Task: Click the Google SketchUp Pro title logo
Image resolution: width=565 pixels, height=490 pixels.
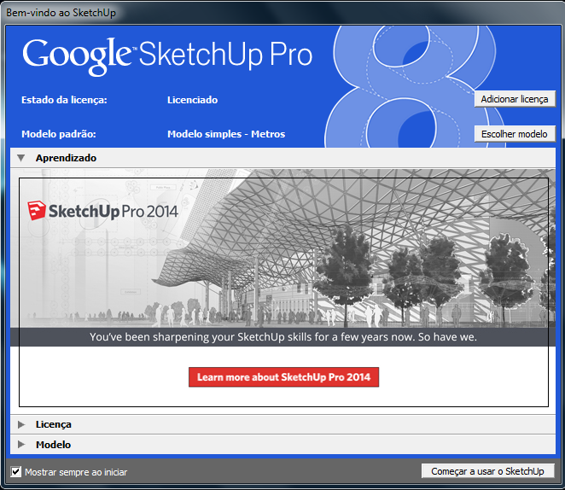Action: (x=167, y=55)
